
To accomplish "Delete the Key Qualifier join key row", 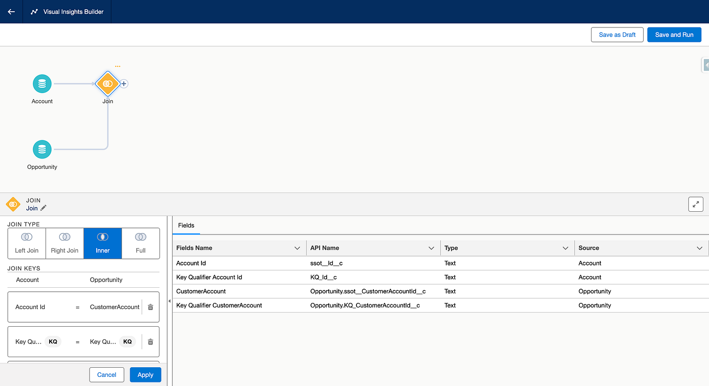I will point(150,342).
